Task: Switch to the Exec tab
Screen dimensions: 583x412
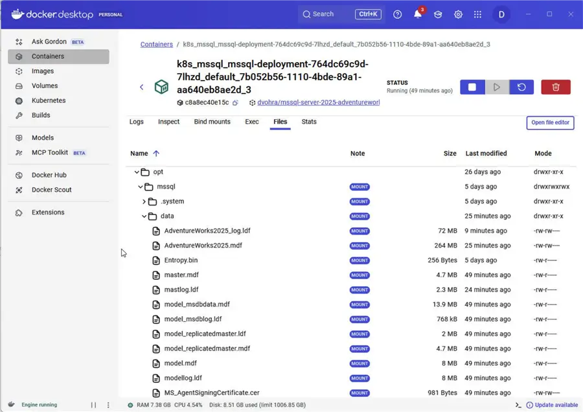Action: click(x=252, y=122)
